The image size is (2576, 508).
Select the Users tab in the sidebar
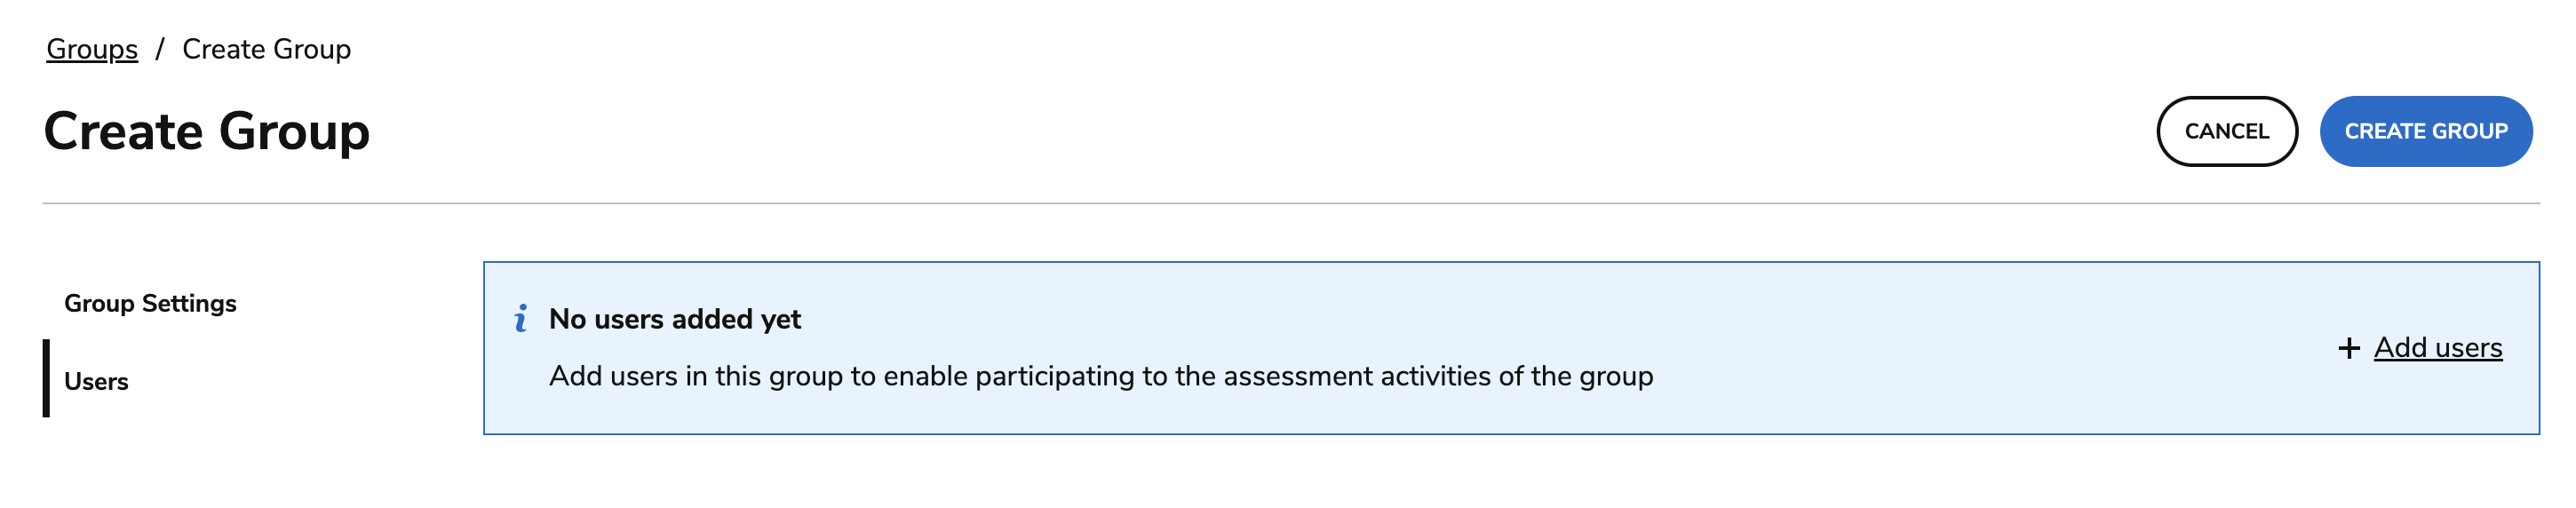click(x=96, y=381)
